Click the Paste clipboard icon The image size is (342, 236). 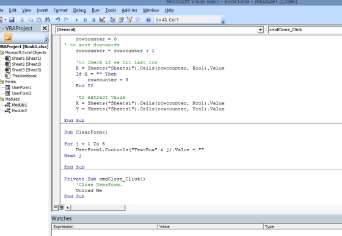click(39, 20)
